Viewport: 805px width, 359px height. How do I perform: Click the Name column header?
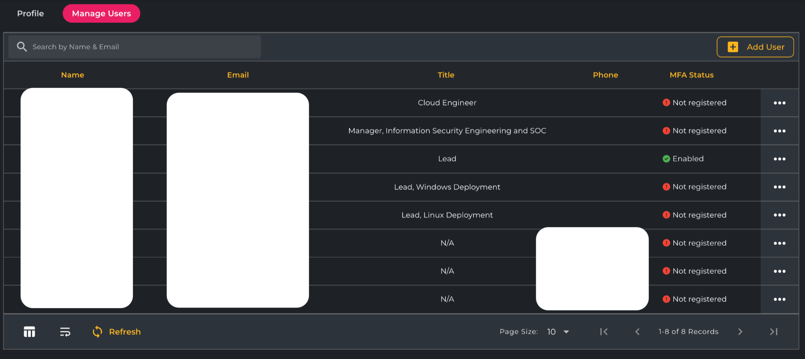click(x=73, y=75)
